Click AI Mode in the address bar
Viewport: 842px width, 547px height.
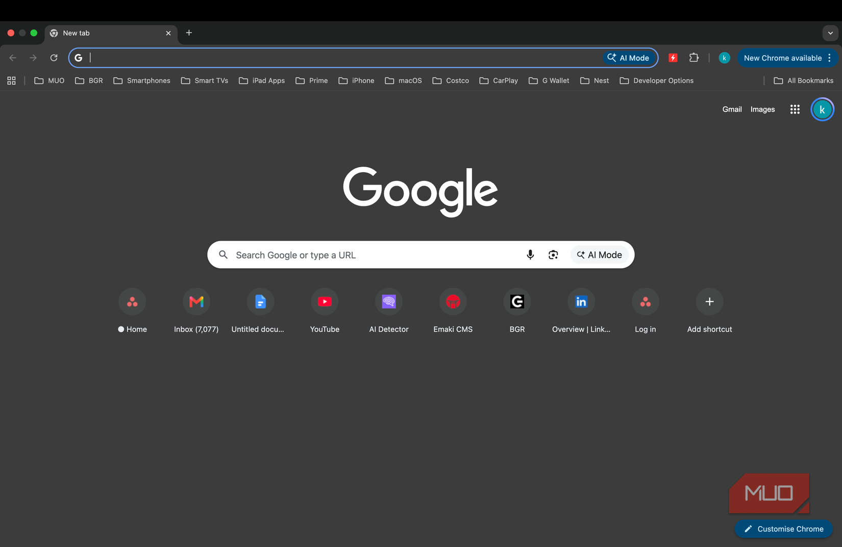pos(628,58)
